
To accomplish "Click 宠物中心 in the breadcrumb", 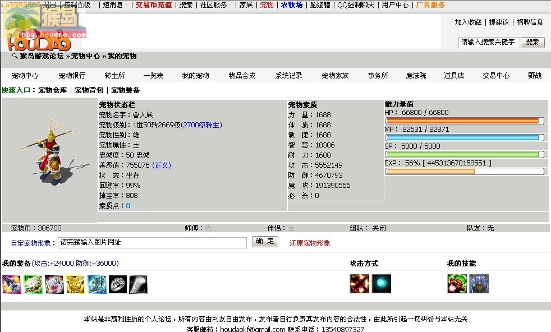I will (85, 56).
